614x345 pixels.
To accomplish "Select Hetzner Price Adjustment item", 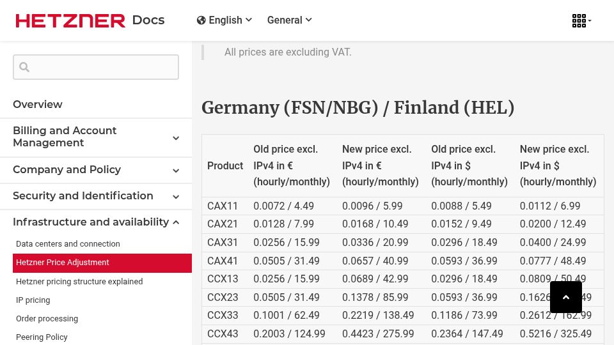I will coord(102,263).
